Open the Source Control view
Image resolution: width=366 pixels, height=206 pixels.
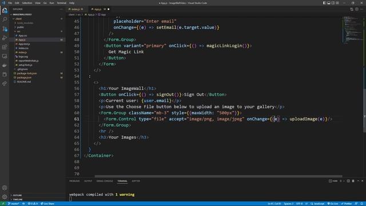[x=5, y=29]
